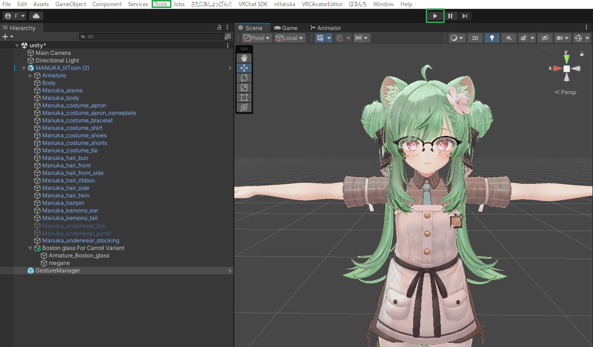Activate the Transform gizmo tool
This screenshot has width=593, height=347.
[244, 107]
